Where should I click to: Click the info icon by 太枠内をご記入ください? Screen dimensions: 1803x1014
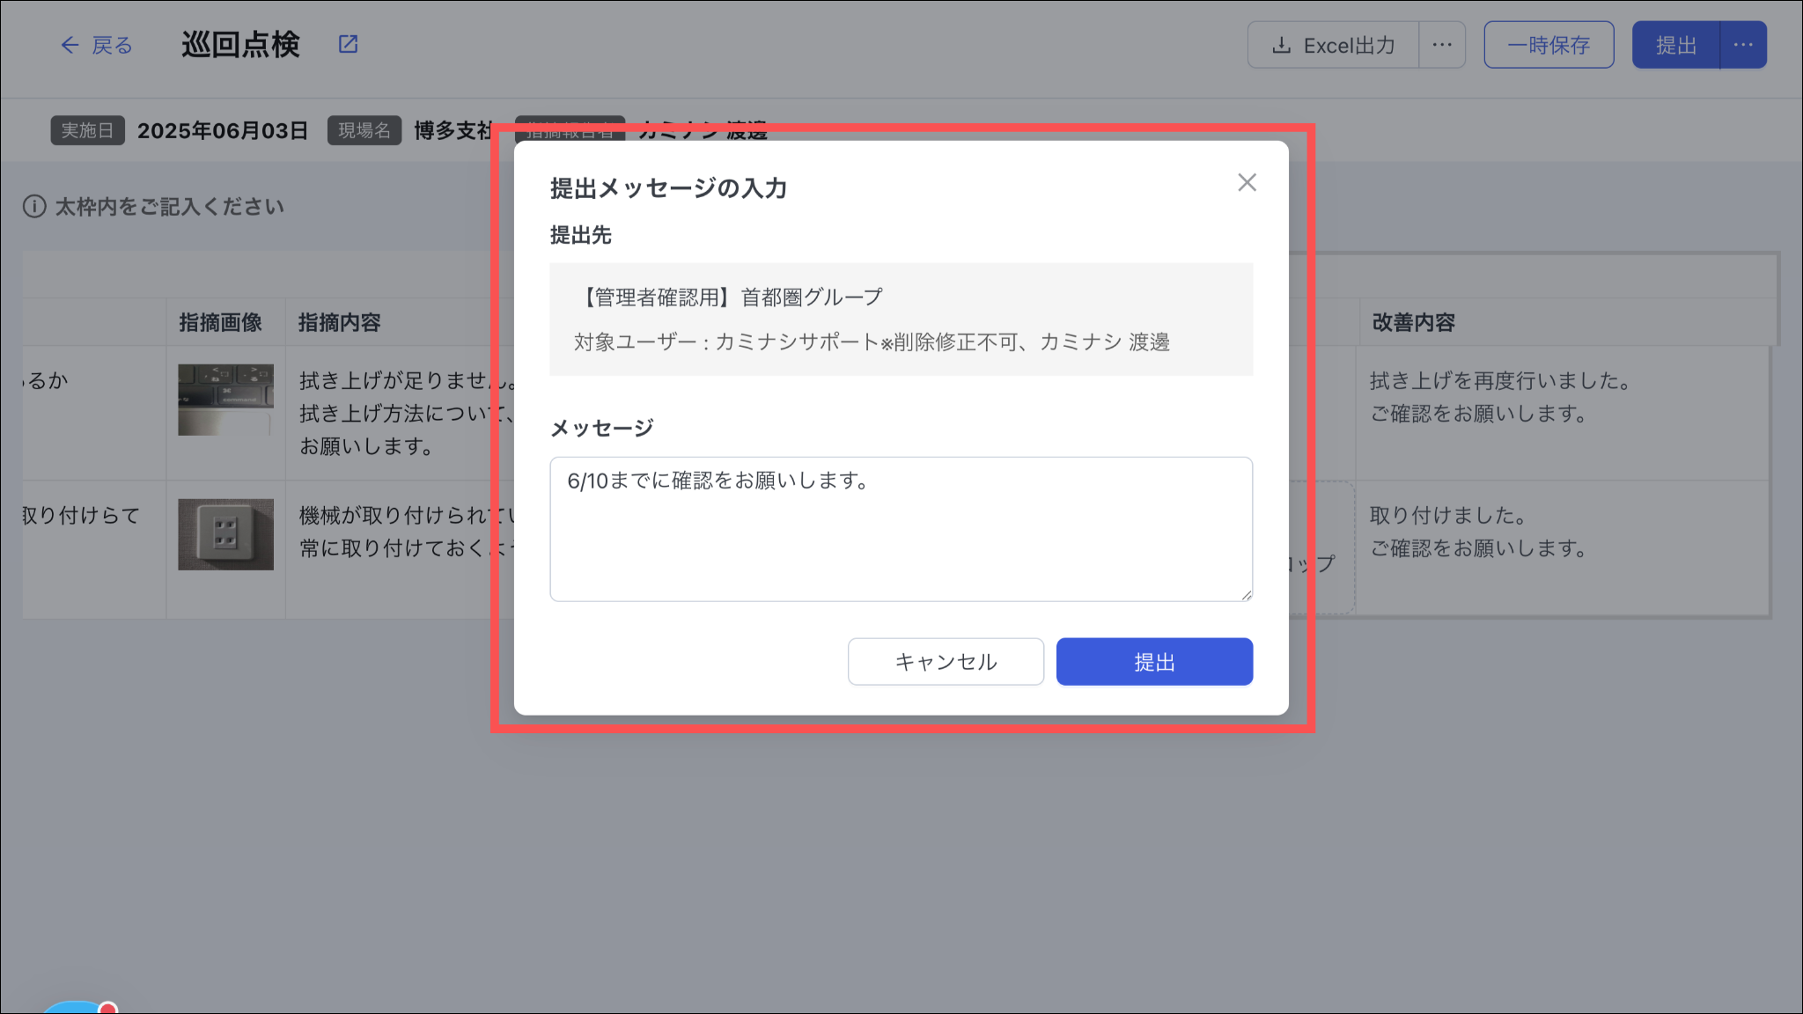click(x=34, y=207)
